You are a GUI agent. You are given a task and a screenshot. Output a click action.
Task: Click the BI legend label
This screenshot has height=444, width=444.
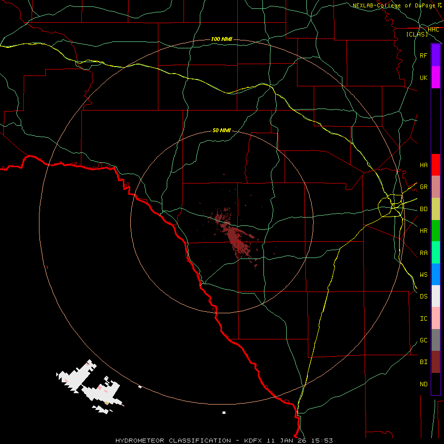[423, 362]
